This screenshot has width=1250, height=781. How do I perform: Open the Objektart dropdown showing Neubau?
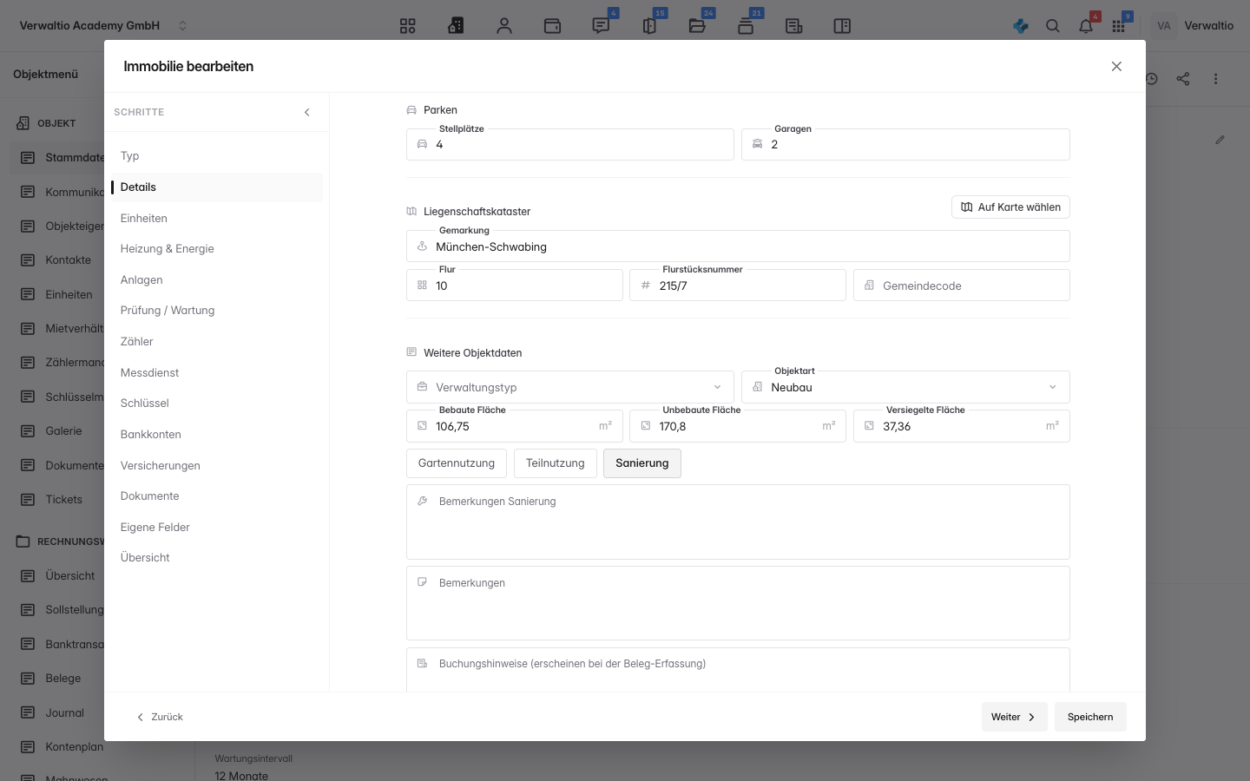tap(905, 387)
